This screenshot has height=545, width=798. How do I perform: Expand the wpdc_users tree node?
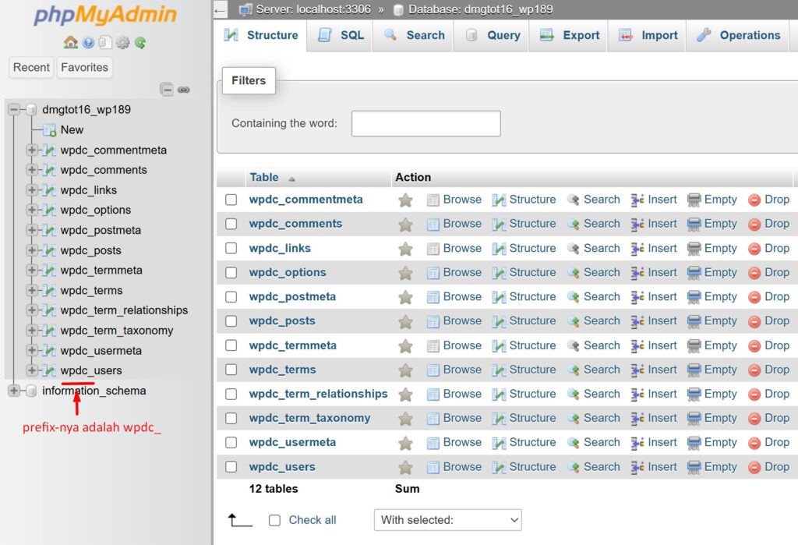point(32,370)
